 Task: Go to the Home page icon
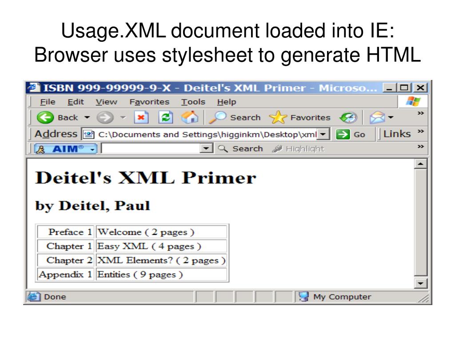[x=190, y=117]
